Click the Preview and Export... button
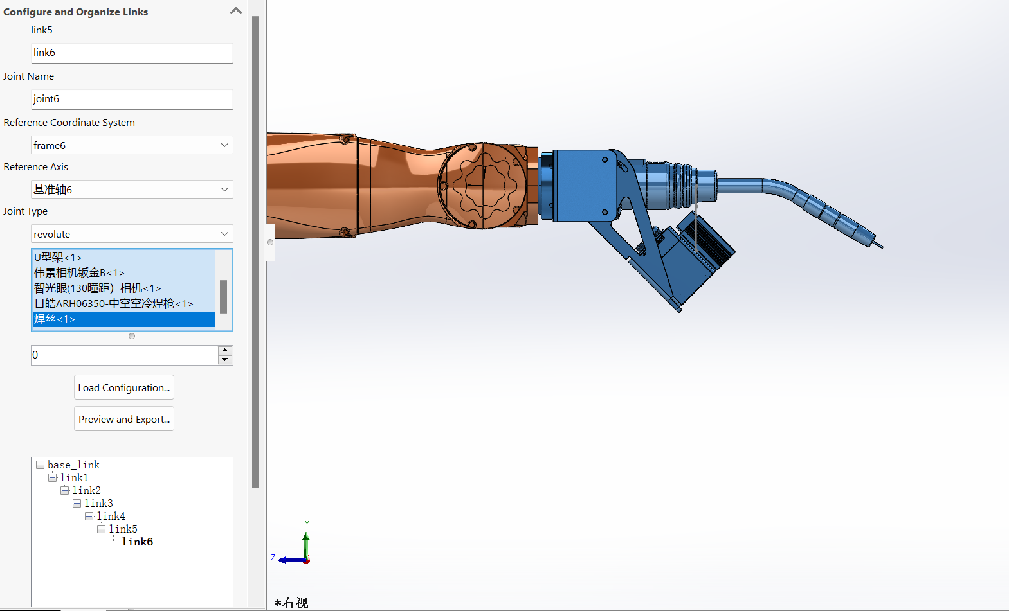Image resolution: width=1009 pixels, height=611 pixels. pyautogui.click(x=124, y=419)
